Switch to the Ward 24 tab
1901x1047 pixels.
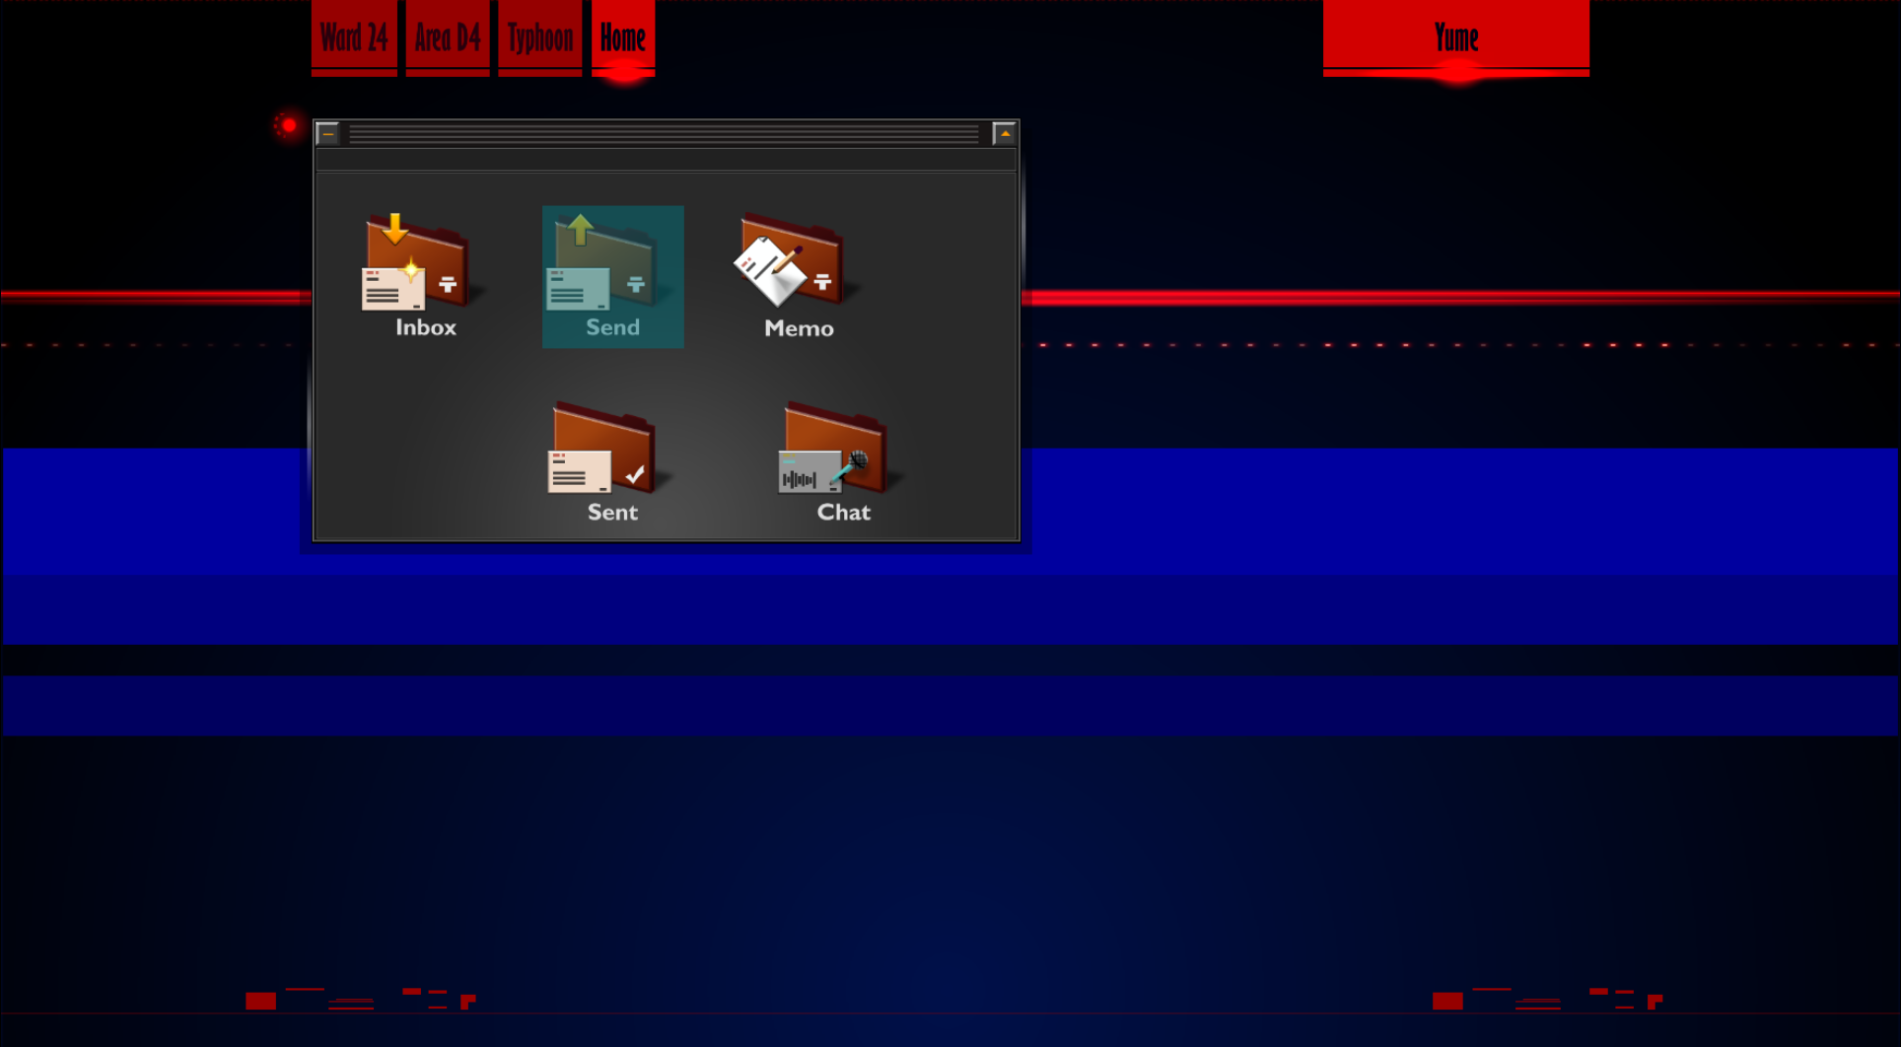[x=354, y=37]
